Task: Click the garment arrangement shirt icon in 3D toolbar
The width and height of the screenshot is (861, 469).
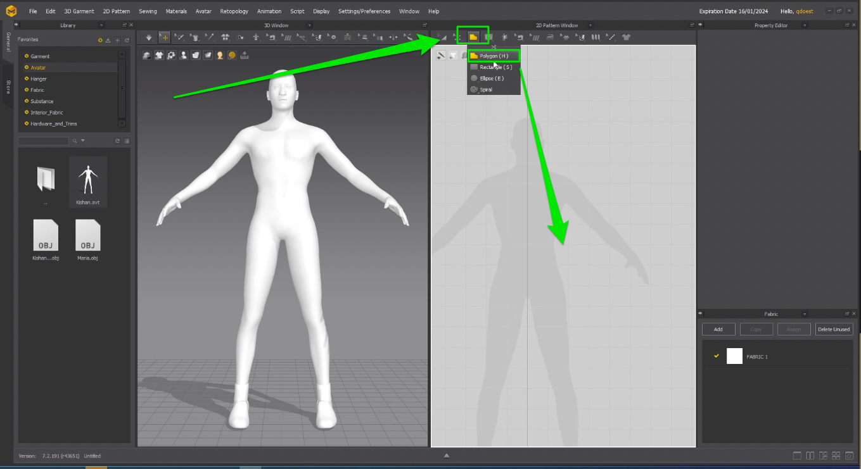Action: coord(225,38)
